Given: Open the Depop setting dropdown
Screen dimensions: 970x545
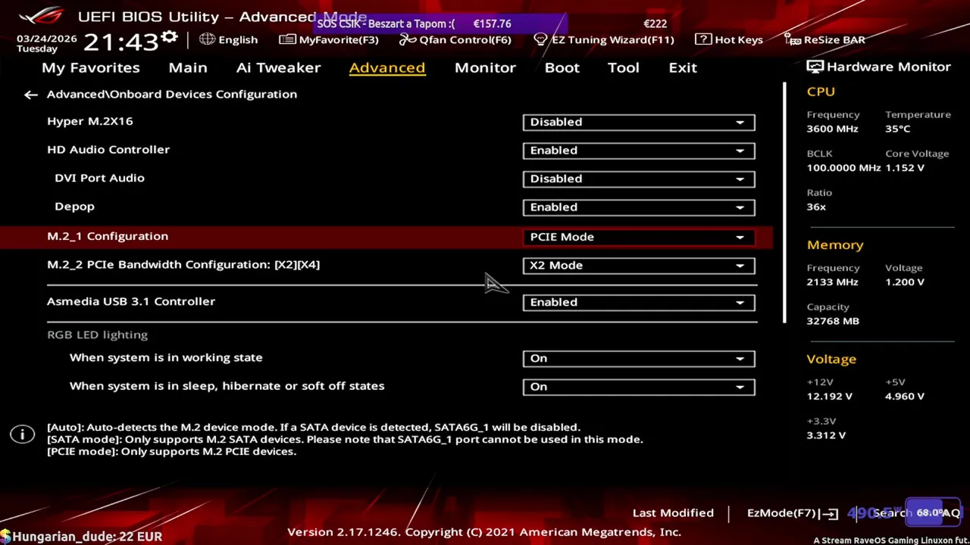Looking at the screenshot, I should point(639,207).
